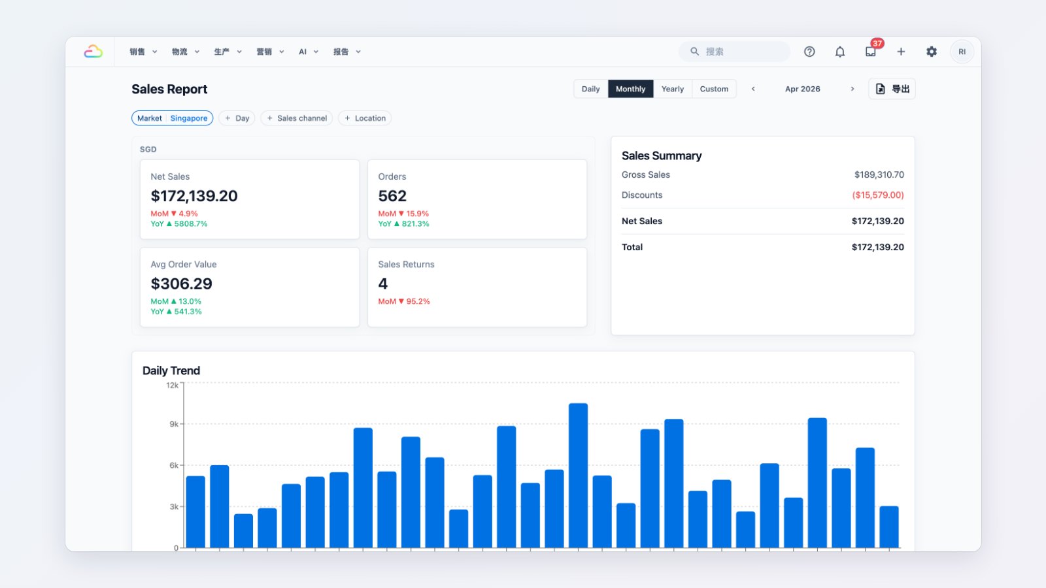Click the 导出 export button

(892, 89)
